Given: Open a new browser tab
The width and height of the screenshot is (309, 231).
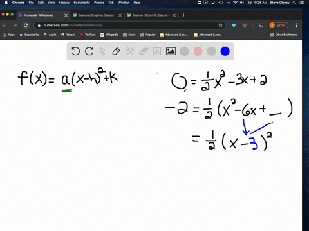Looking at the screenshot, I should [183, 15].
